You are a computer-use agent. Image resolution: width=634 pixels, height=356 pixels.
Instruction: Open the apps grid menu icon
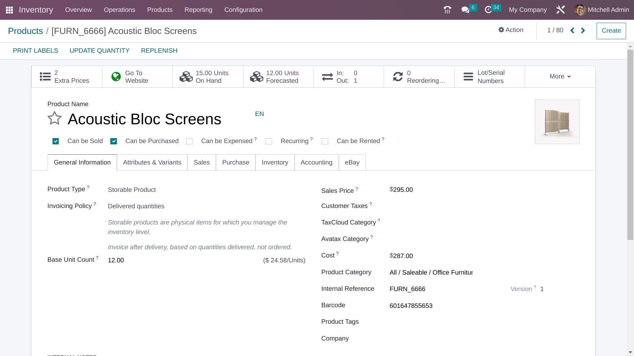9,10
